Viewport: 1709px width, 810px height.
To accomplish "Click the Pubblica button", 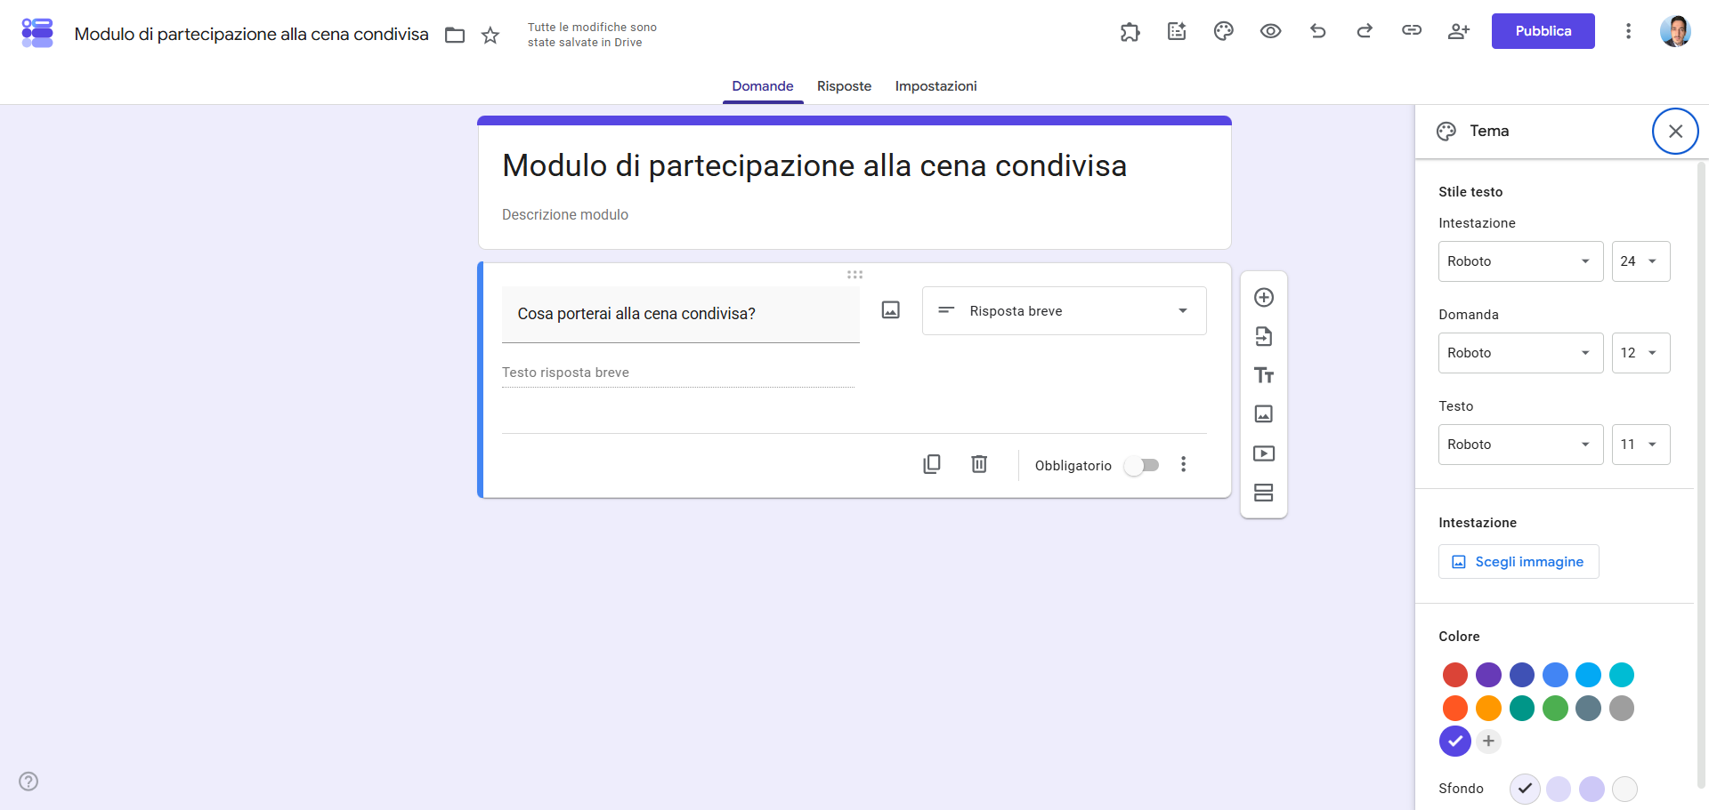I will [1543, 31].
